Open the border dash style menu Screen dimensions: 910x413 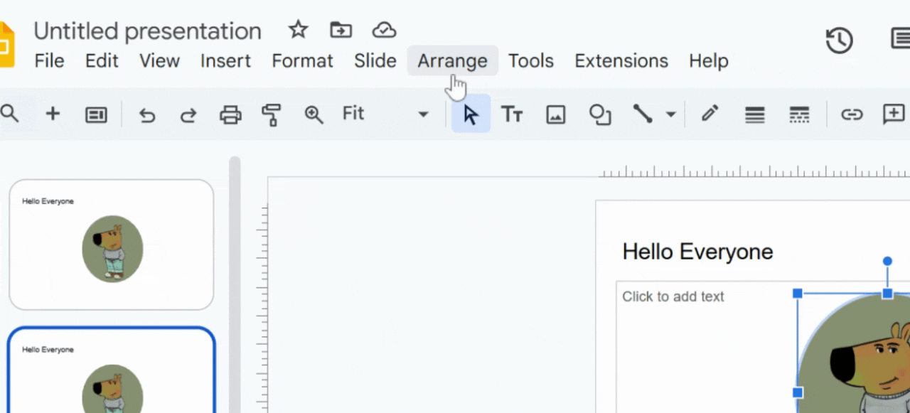point(799,114)
